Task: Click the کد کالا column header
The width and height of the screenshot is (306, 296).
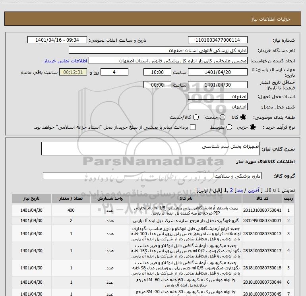Action: 262,199
